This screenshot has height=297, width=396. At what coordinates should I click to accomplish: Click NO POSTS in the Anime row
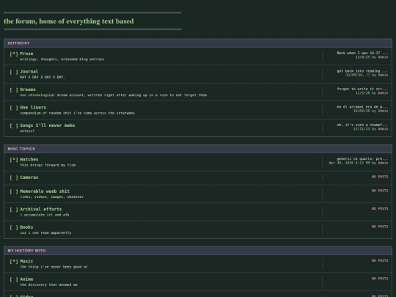[380, 279]
